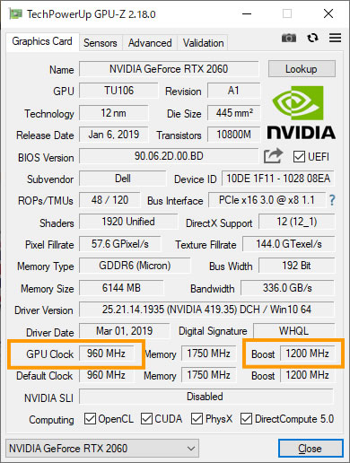
Task: Toggle the CUDA checkbox
Action: 146,419
